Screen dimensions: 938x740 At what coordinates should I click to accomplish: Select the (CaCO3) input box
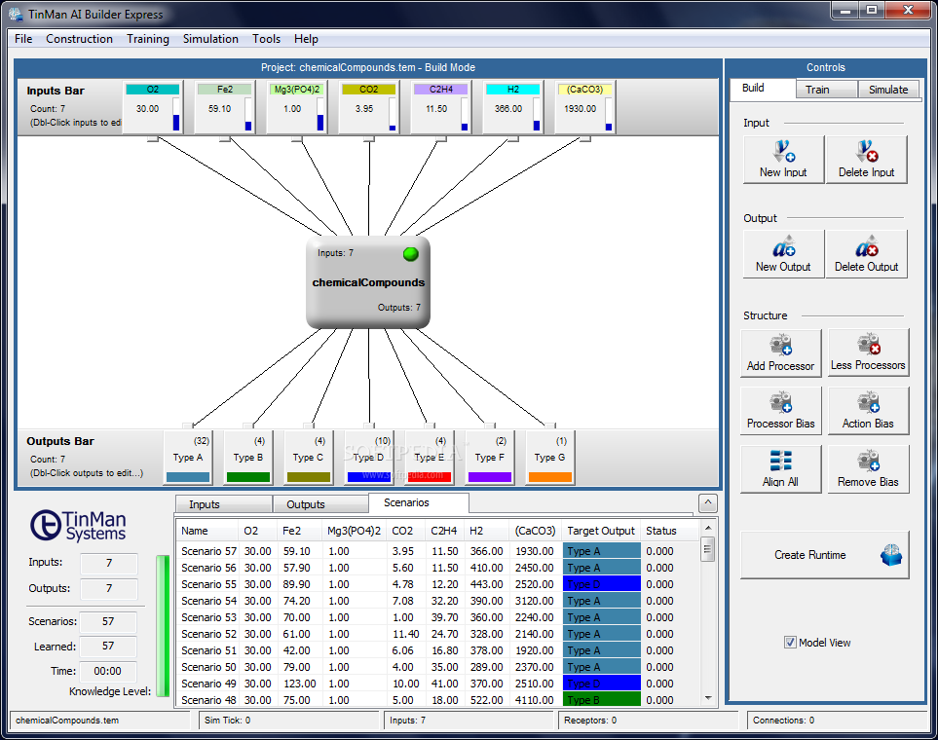[x=585, y=108]
